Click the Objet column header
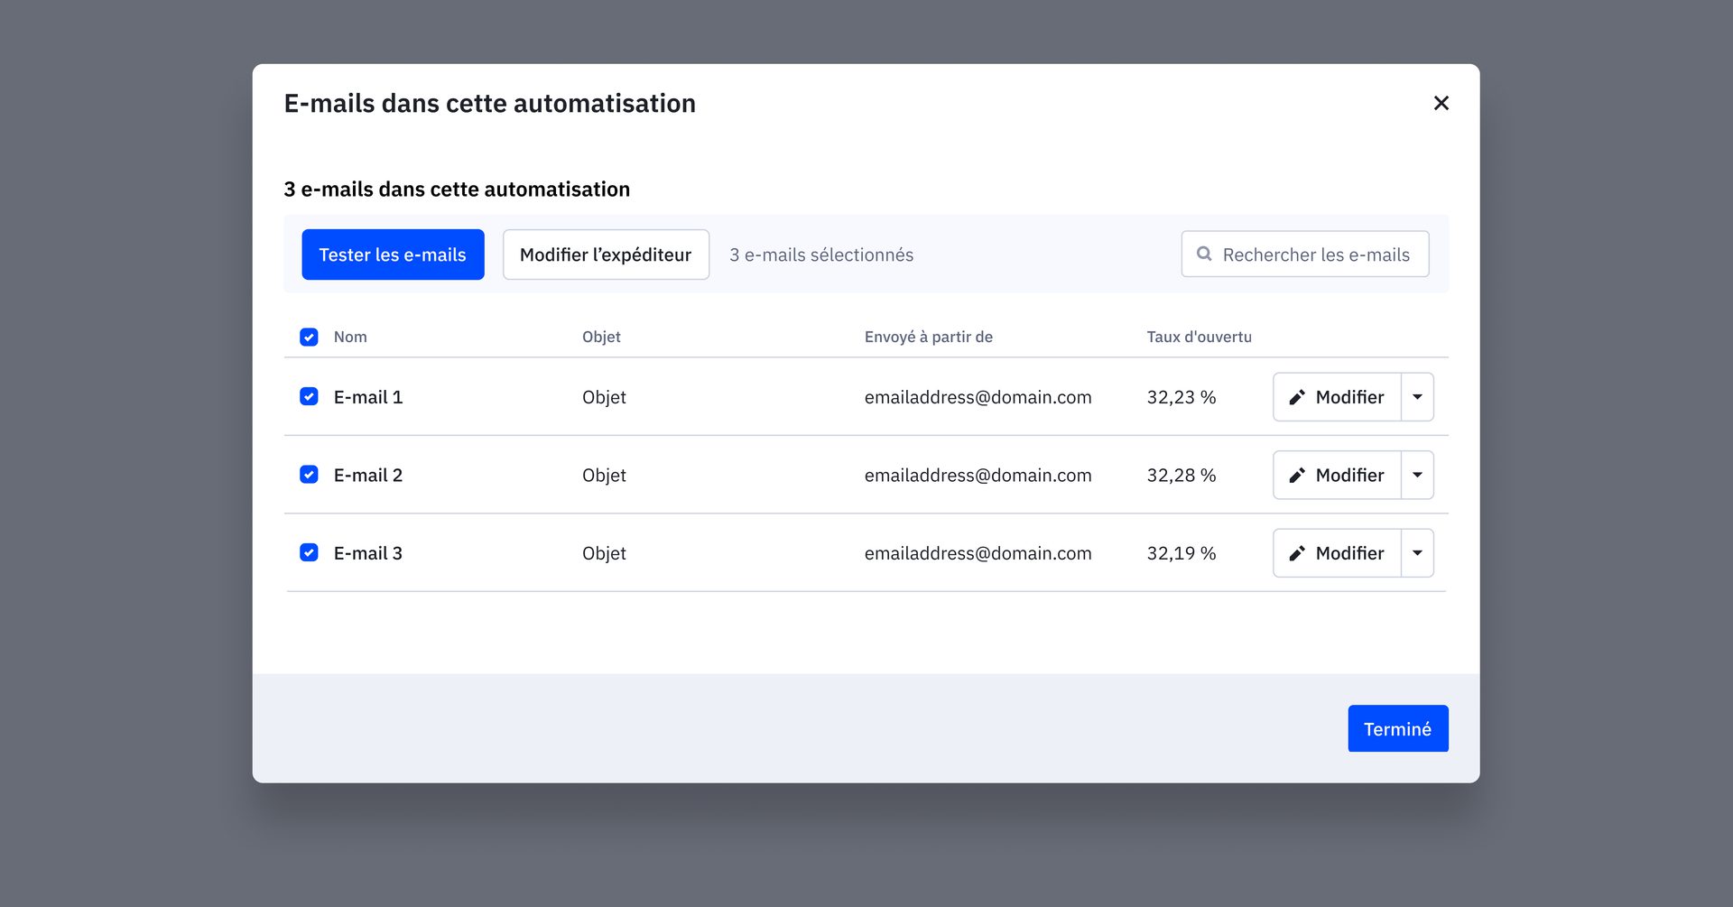 pos(601,337)
